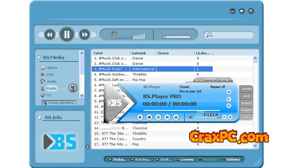Click the Eject icon in BS.Player
This screenshot has height=168, width=290.
(176, 117)
